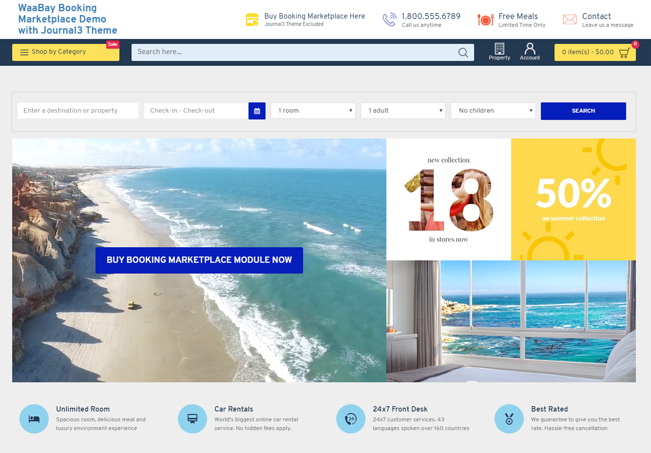The width and height of the screenshot is (651, 453).
Task: Click the Contact text link
Action: (597, 16)
